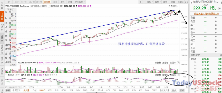Click 恢复默认 to reset indicators
The height and width of the screenshot is (93, 222).
(16, 90)
